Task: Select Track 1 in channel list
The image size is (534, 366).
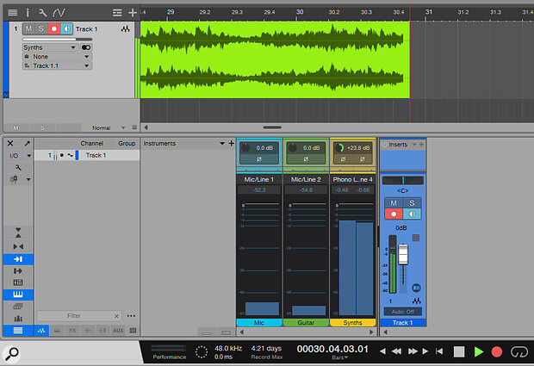Action: point(87,155)
